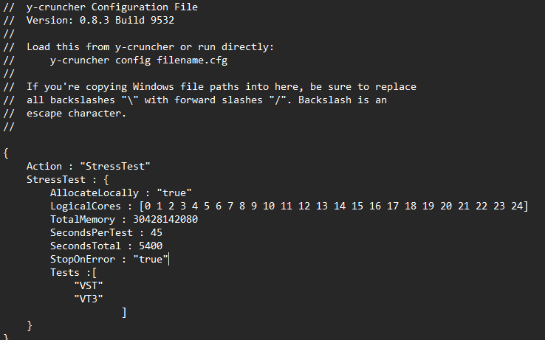
Task: Click the "VST" test entry
Action: coord(89,285)
